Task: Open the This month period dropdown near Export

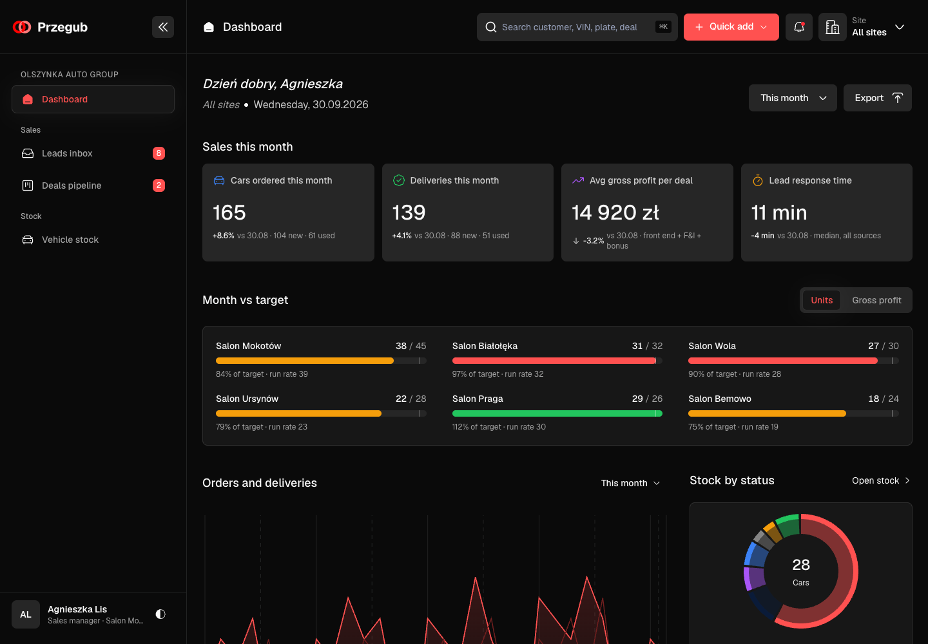Action: coord(793,98)
